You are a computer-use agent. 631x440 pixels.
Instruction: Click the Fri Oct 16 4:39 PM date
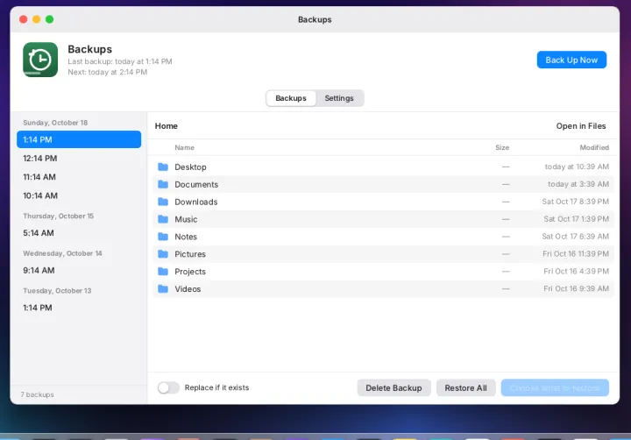click(x=577, y=272)
